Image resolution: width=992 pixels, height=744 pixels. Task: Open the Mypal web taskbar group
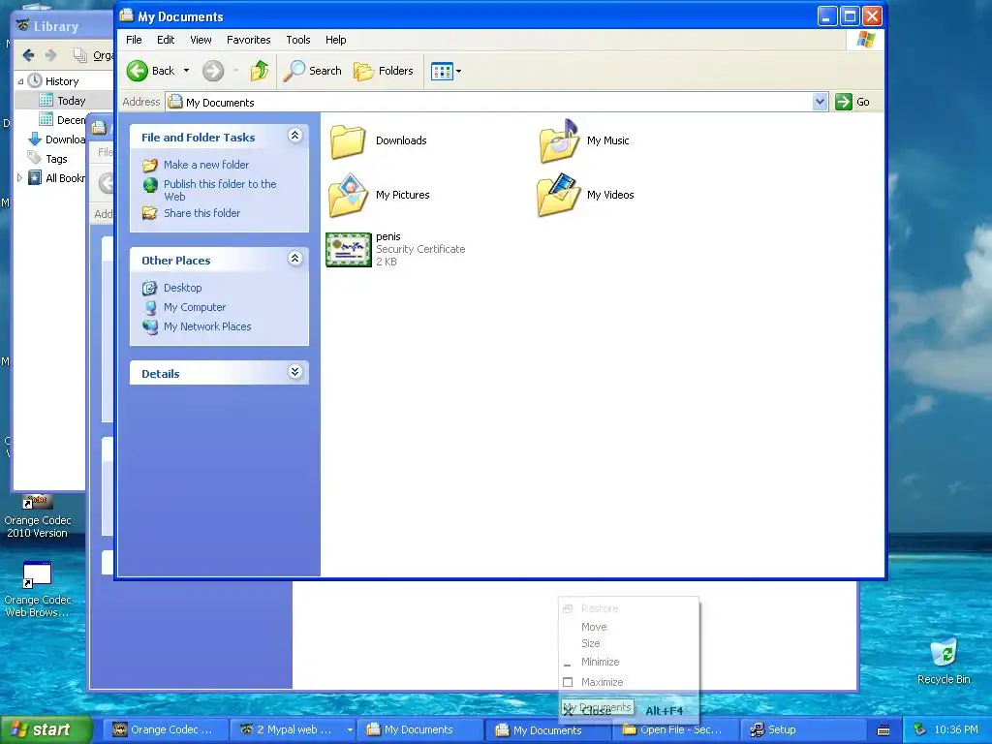pyautogui.click(x=292, y=729)
